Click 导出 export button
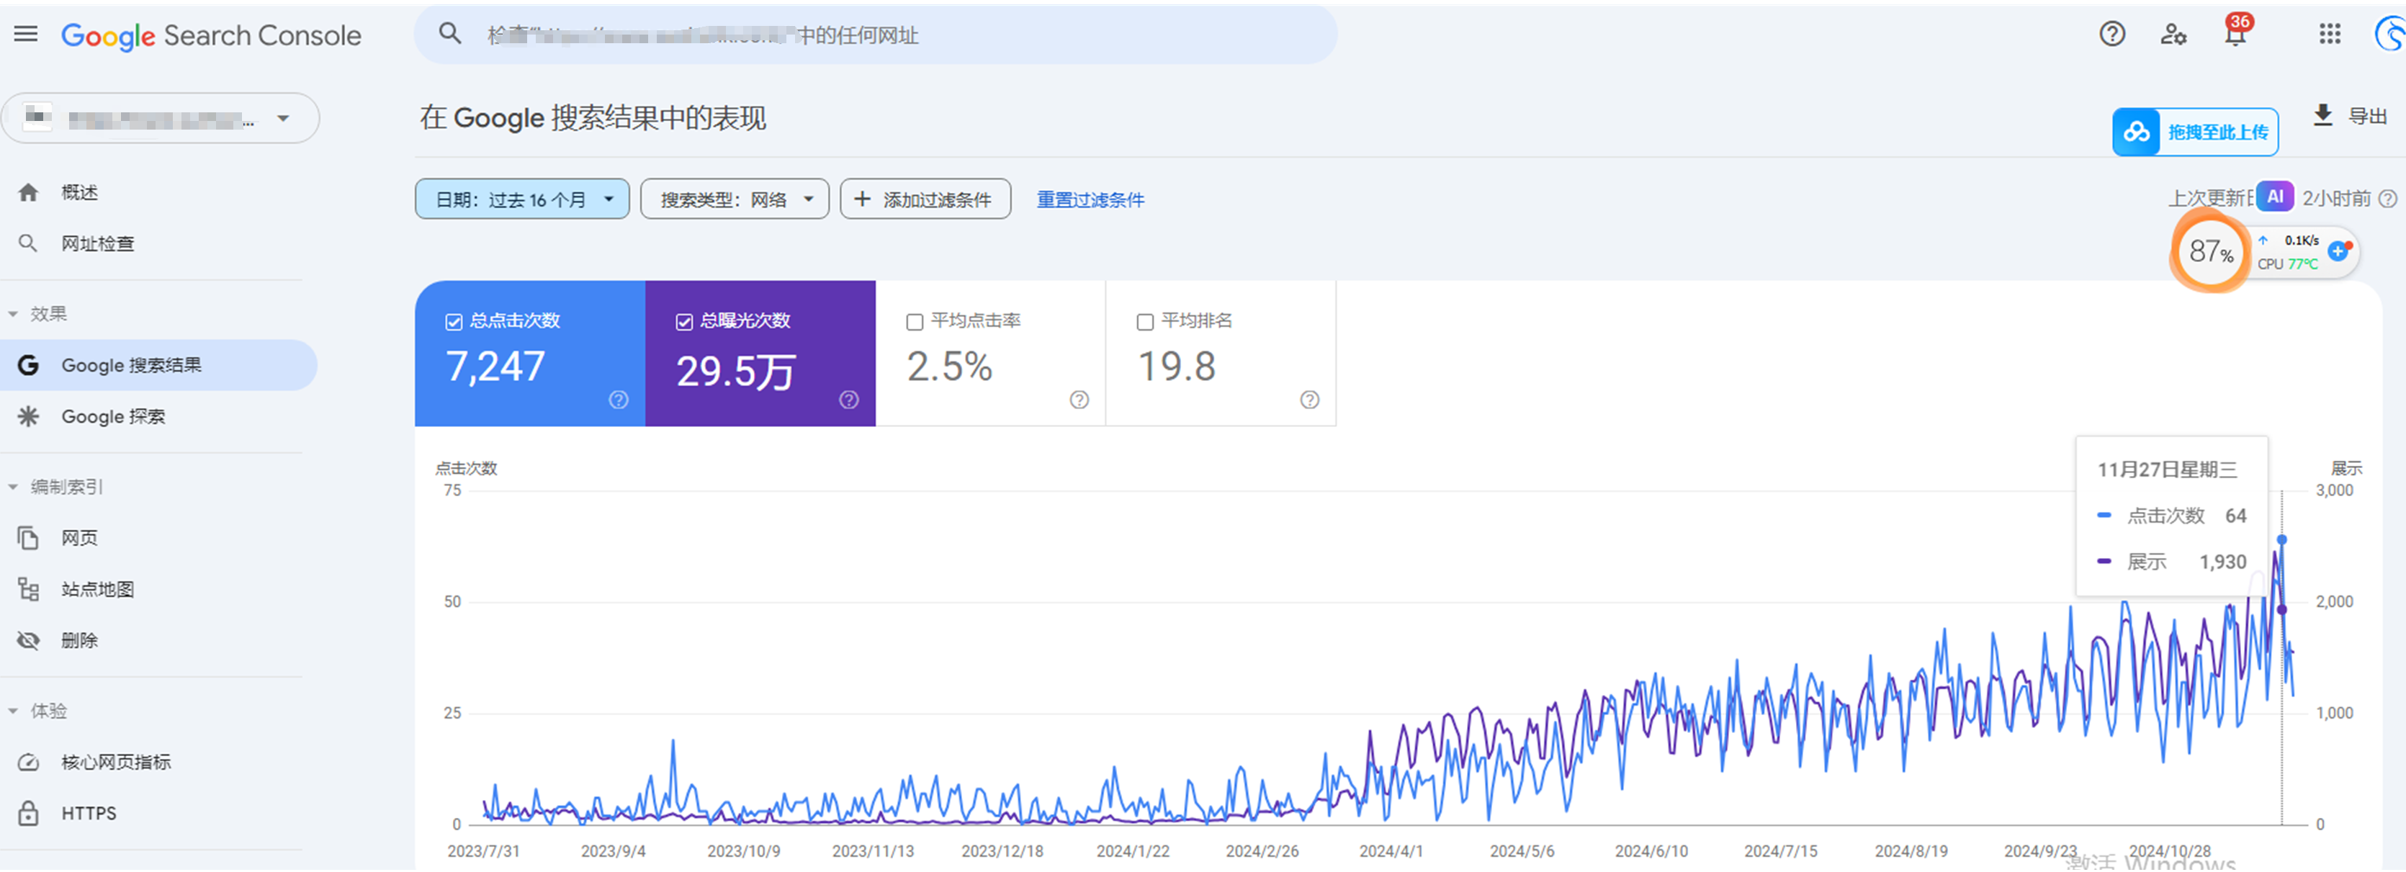The height and width of the screenshot is (872, 2406). click(x=2350, y=116)
